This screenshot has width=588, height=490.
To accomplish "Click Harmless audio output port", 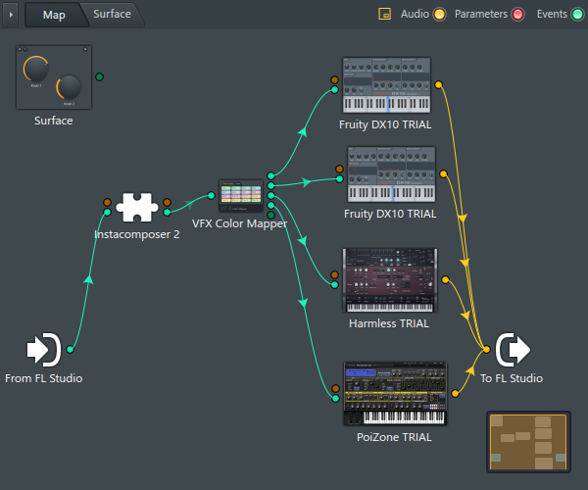I will tap(445, 279).
